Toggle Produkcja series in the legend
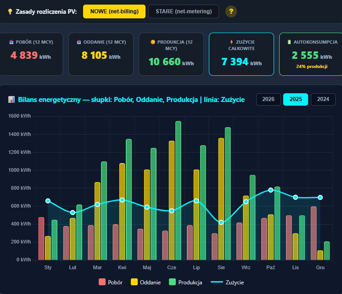This screenshot has width=342, height=294. [186, 283]
